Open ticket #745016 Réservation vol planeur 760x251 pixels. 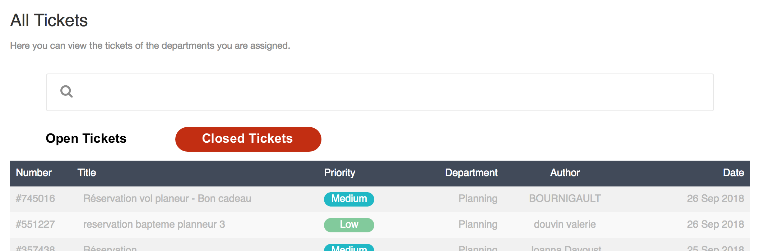click(x=167, y=198)
